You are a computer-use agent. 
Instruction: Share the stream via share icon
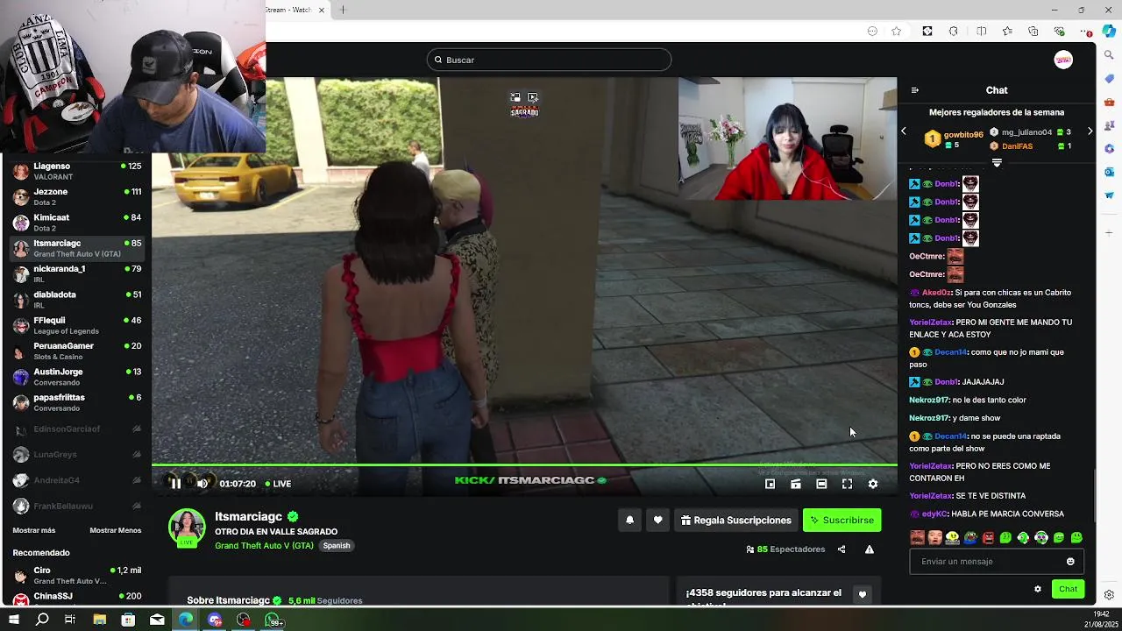(x=841, y=549)
